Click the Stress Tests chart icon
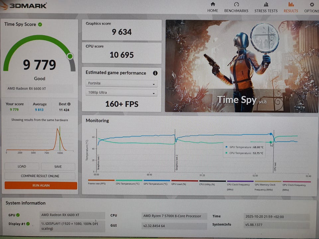319x239 pixels. point(266,4)
